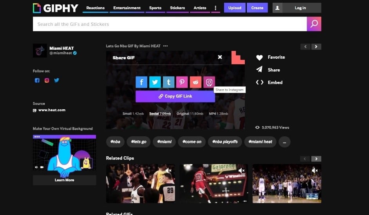Open the Stickers category
Image resolution: width=369 pixels, height=215 pixels.
click(177, 8)
